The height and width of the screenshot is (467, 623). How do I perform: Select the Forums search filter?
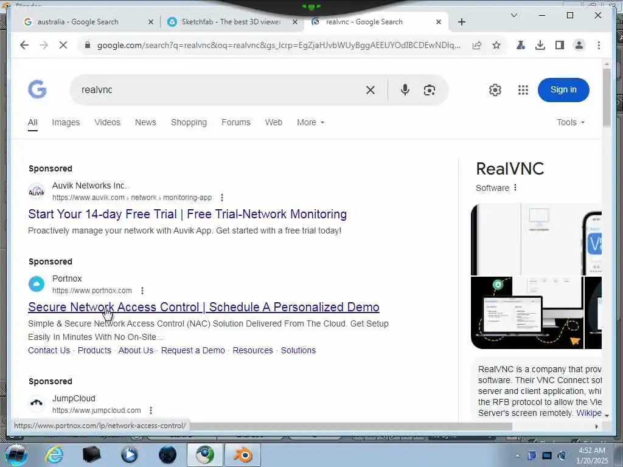pos(236,122)
